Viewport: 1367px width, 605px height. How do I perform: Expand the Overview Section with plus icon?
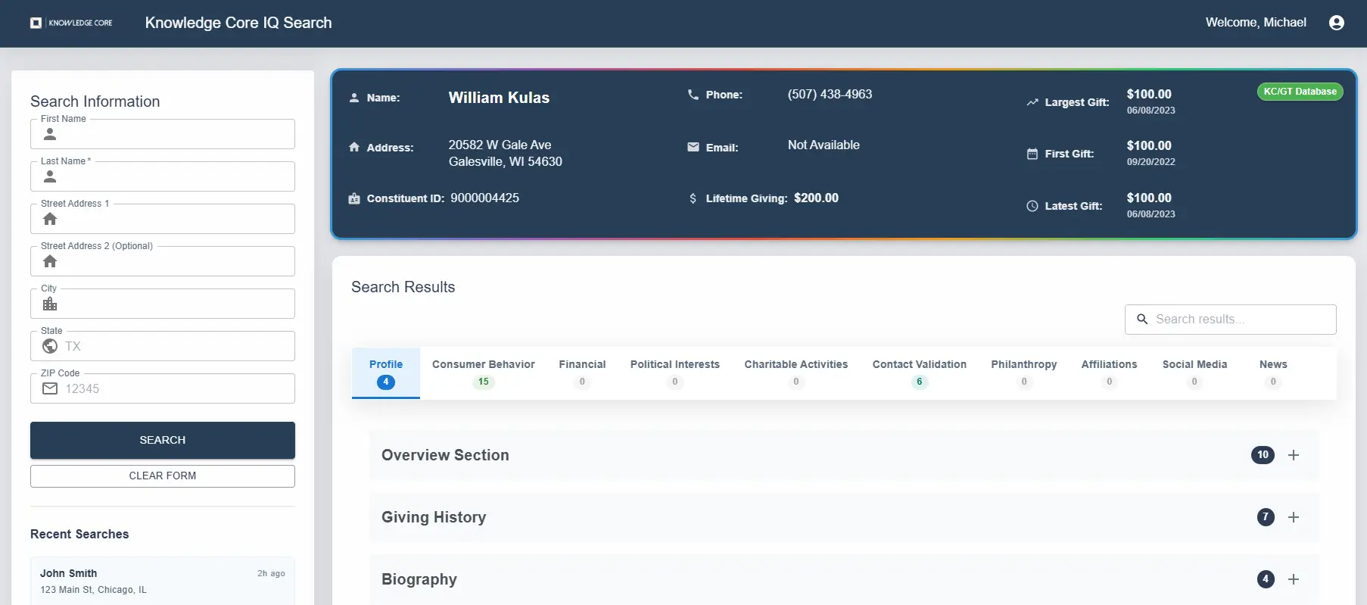pos(1293,455)
